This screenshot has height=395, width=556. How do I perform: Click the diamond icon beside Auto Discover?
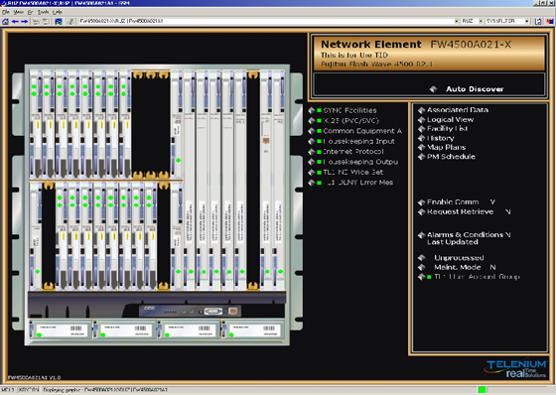(x=433, y=89)
